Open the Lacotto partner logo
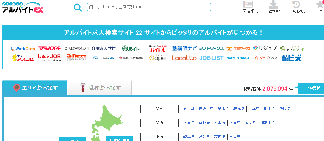The image size is (324, 141). pyautogui.click(x=184, y=58)
